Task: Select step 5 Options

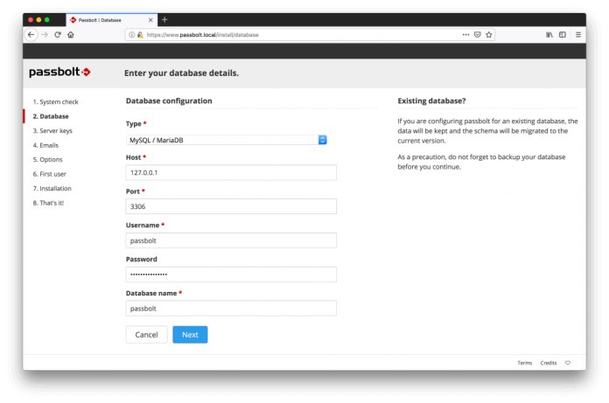Action: [x=47, y=159]
